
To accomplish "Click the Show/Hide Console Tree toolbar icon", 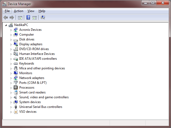I will tap(20, 18).
